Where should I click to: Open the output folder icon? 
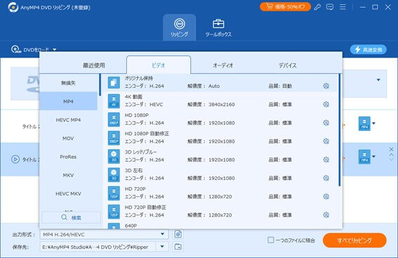(x=178, y=247)
